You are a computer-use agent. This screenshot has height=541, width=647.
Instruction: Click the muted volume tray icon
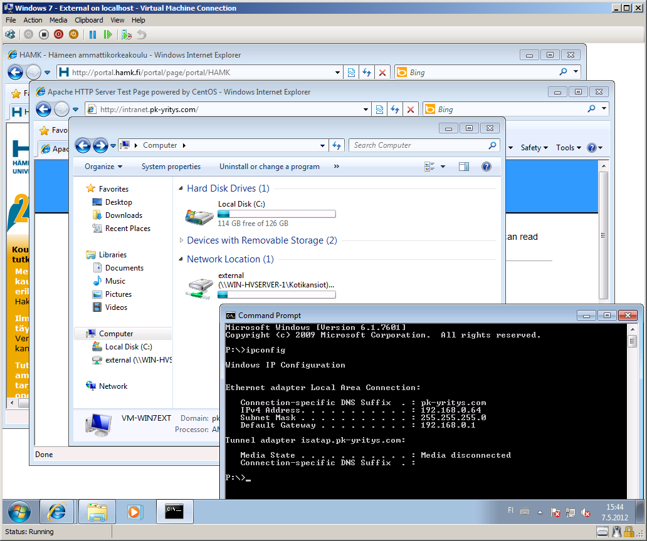(586, 513)
